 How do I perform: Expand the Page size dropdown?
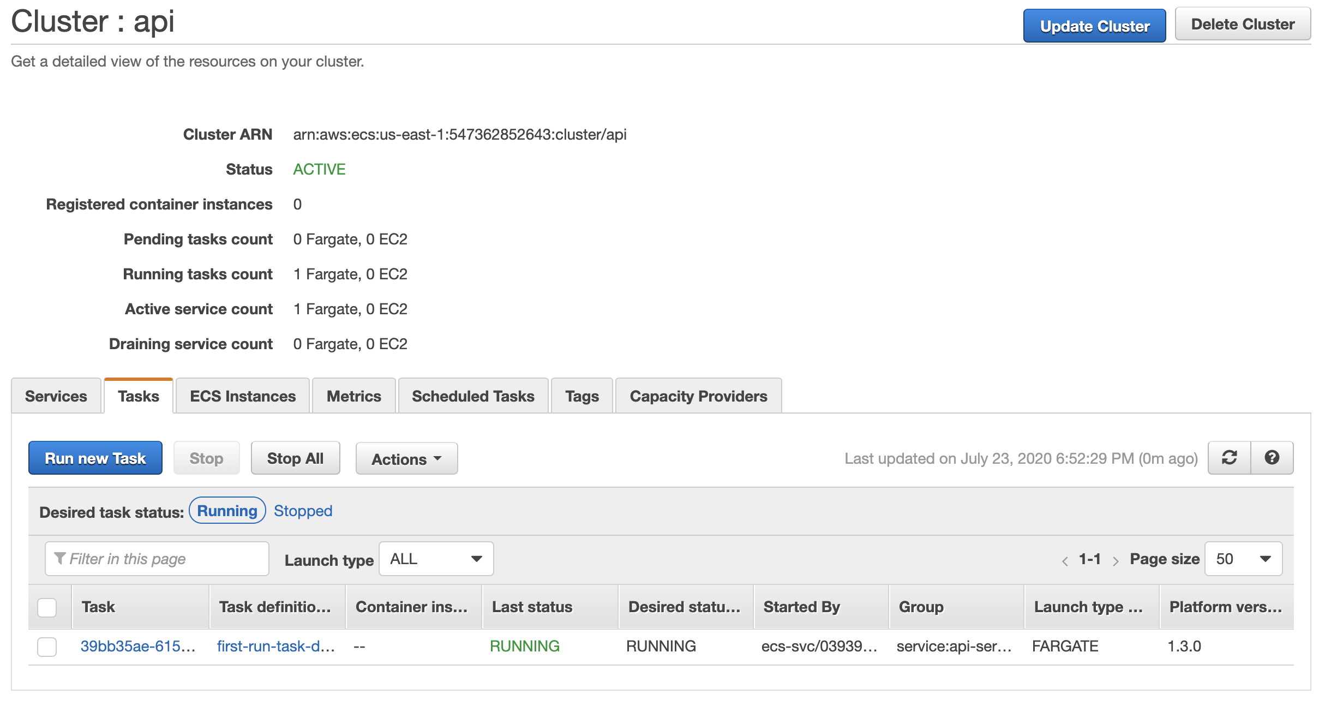(1243, 559)
